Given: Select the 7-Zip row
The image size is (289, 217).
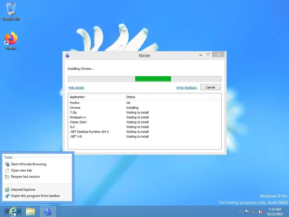Looking at the screenshot, I should (x=144, y=112).
